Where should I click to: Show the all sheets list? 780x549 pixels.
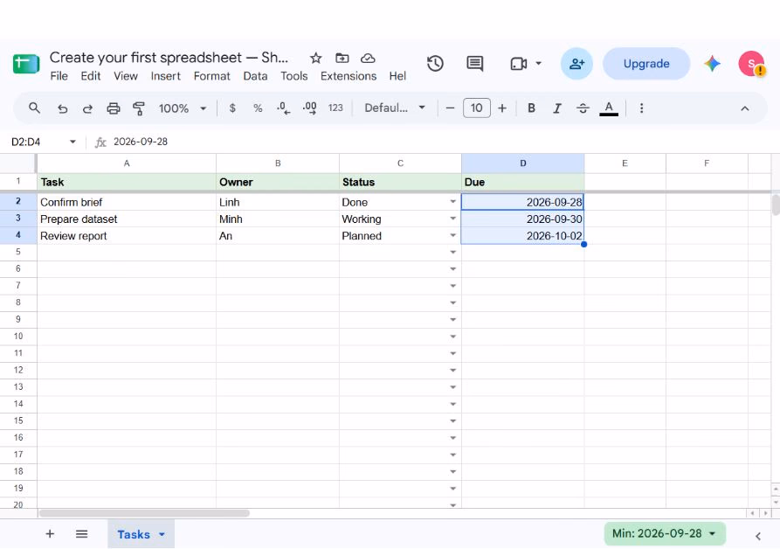(x=81, y=534)
